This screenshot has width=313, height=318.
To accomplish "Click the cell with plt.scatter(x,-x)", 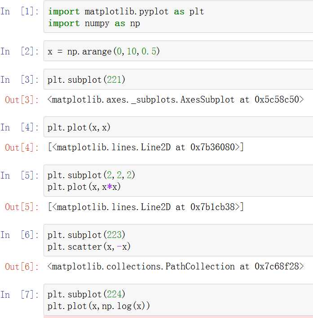I will 178,240.
